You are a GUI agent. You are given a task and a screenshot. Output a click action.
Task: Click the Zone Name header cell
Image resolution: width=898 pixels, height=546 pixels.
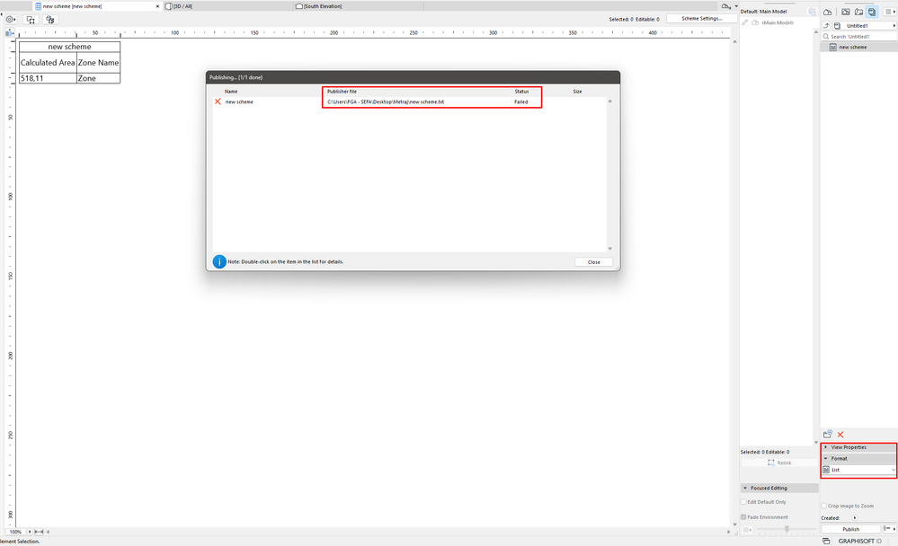[99, 62]
